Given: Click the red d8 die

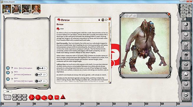Looking at the screenshot, I should tap(50, 97).
